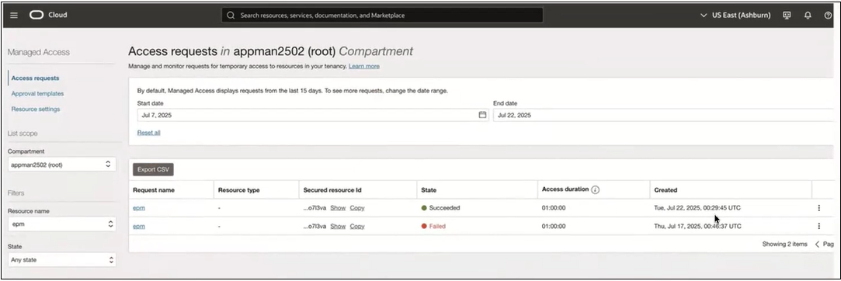The width and height of the screenshot is (841, 281).
Task: Open the Learn more link
Action: (x=364, y=66)
